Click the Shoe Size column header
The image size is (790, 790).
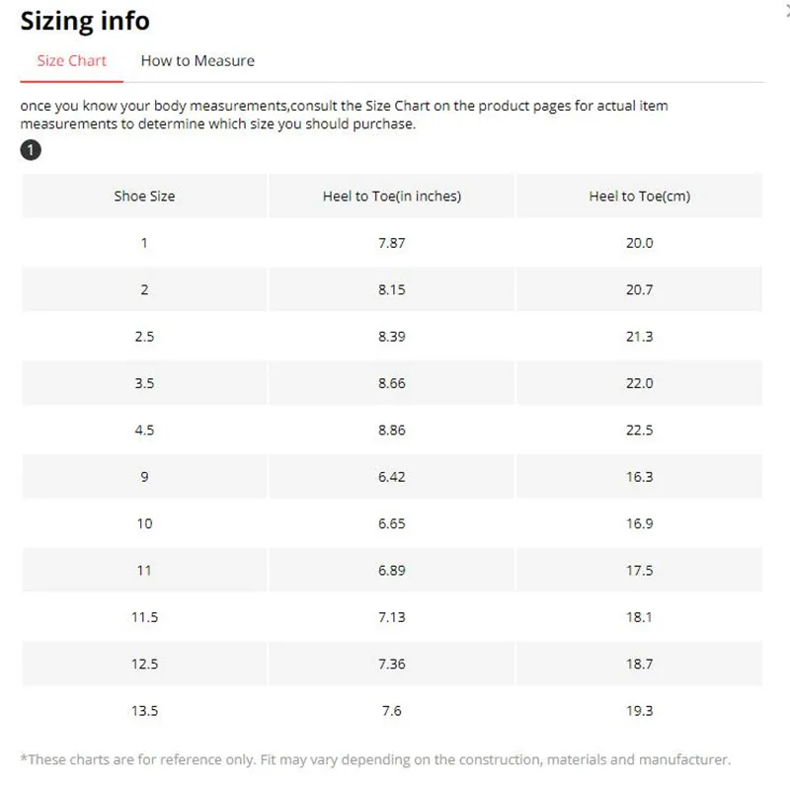click(x=144, y=197)
